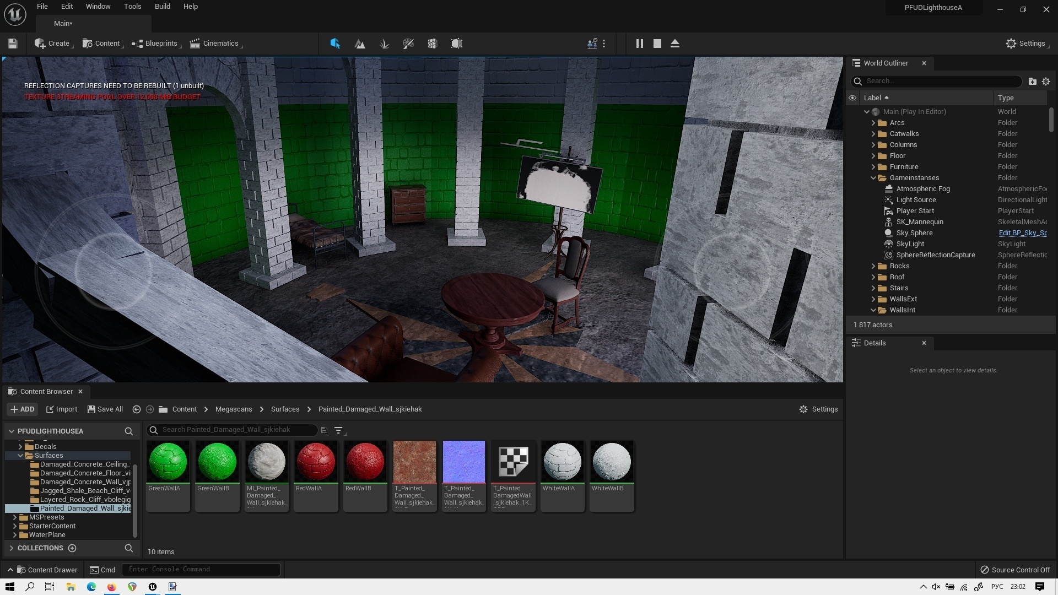The width and height of the screenshot is (1058, 595).
Task: Click the Enter Console Command field
Action: tap(201, 569)
